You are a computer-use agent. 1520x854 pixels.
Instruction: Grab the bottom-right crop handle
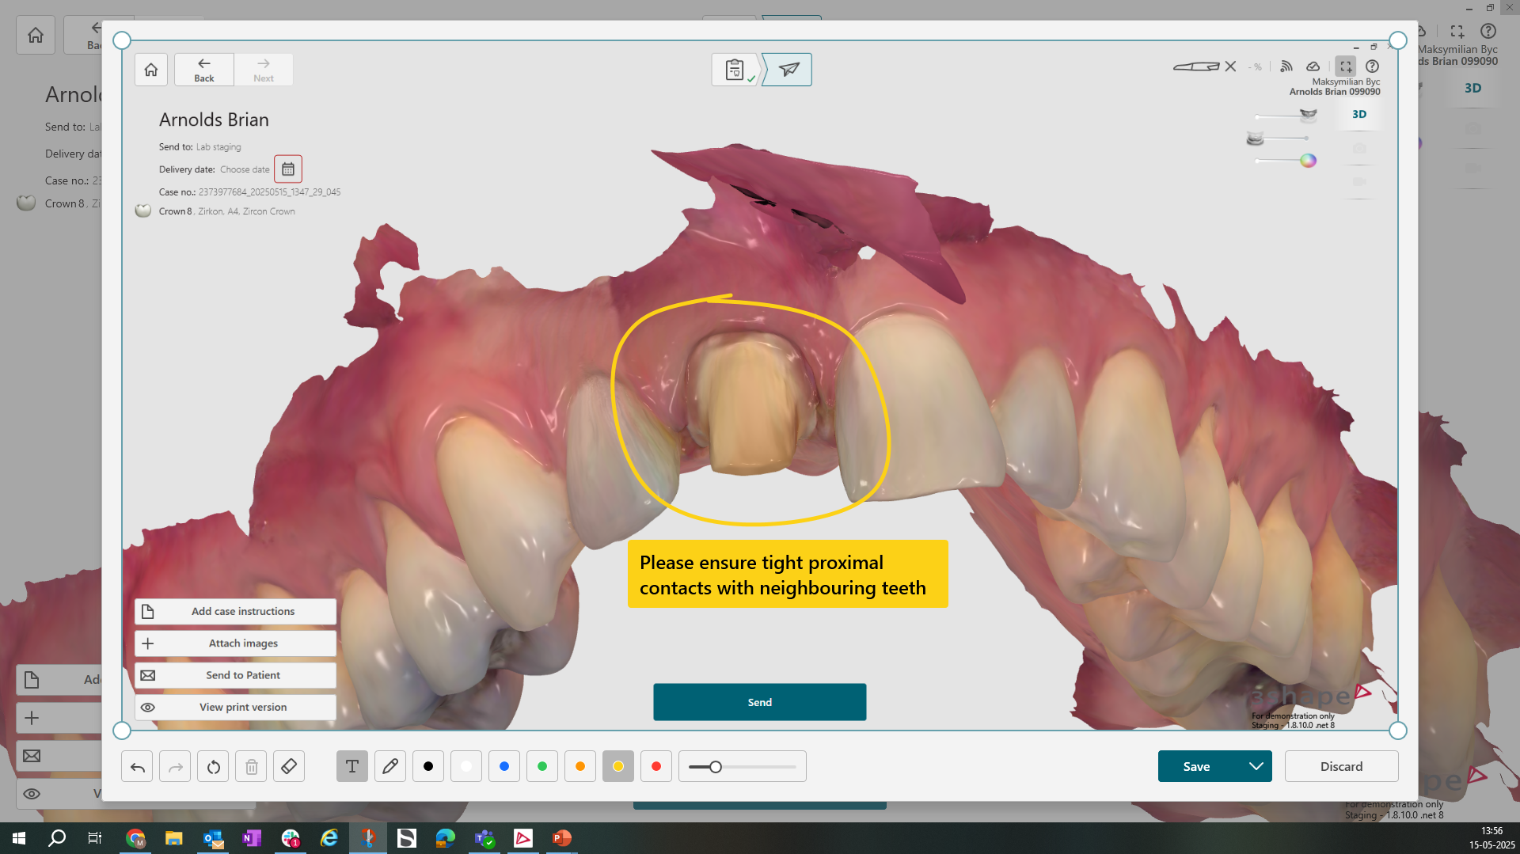[1398, 731]
